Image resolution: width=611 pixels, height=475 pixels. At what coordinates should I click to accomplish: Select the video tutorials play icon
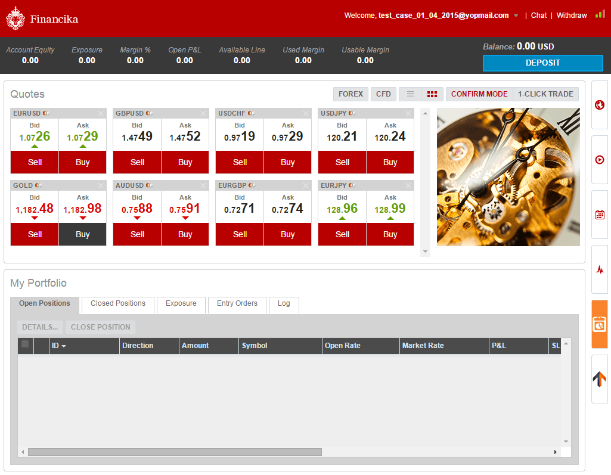(598, 159)
